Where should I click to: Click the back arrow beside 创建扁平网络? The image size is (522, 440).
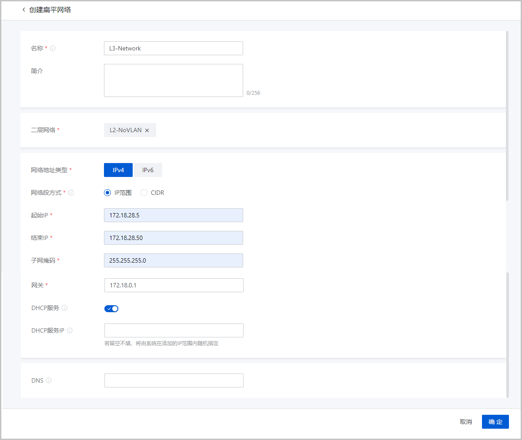[x=23, y=10]
